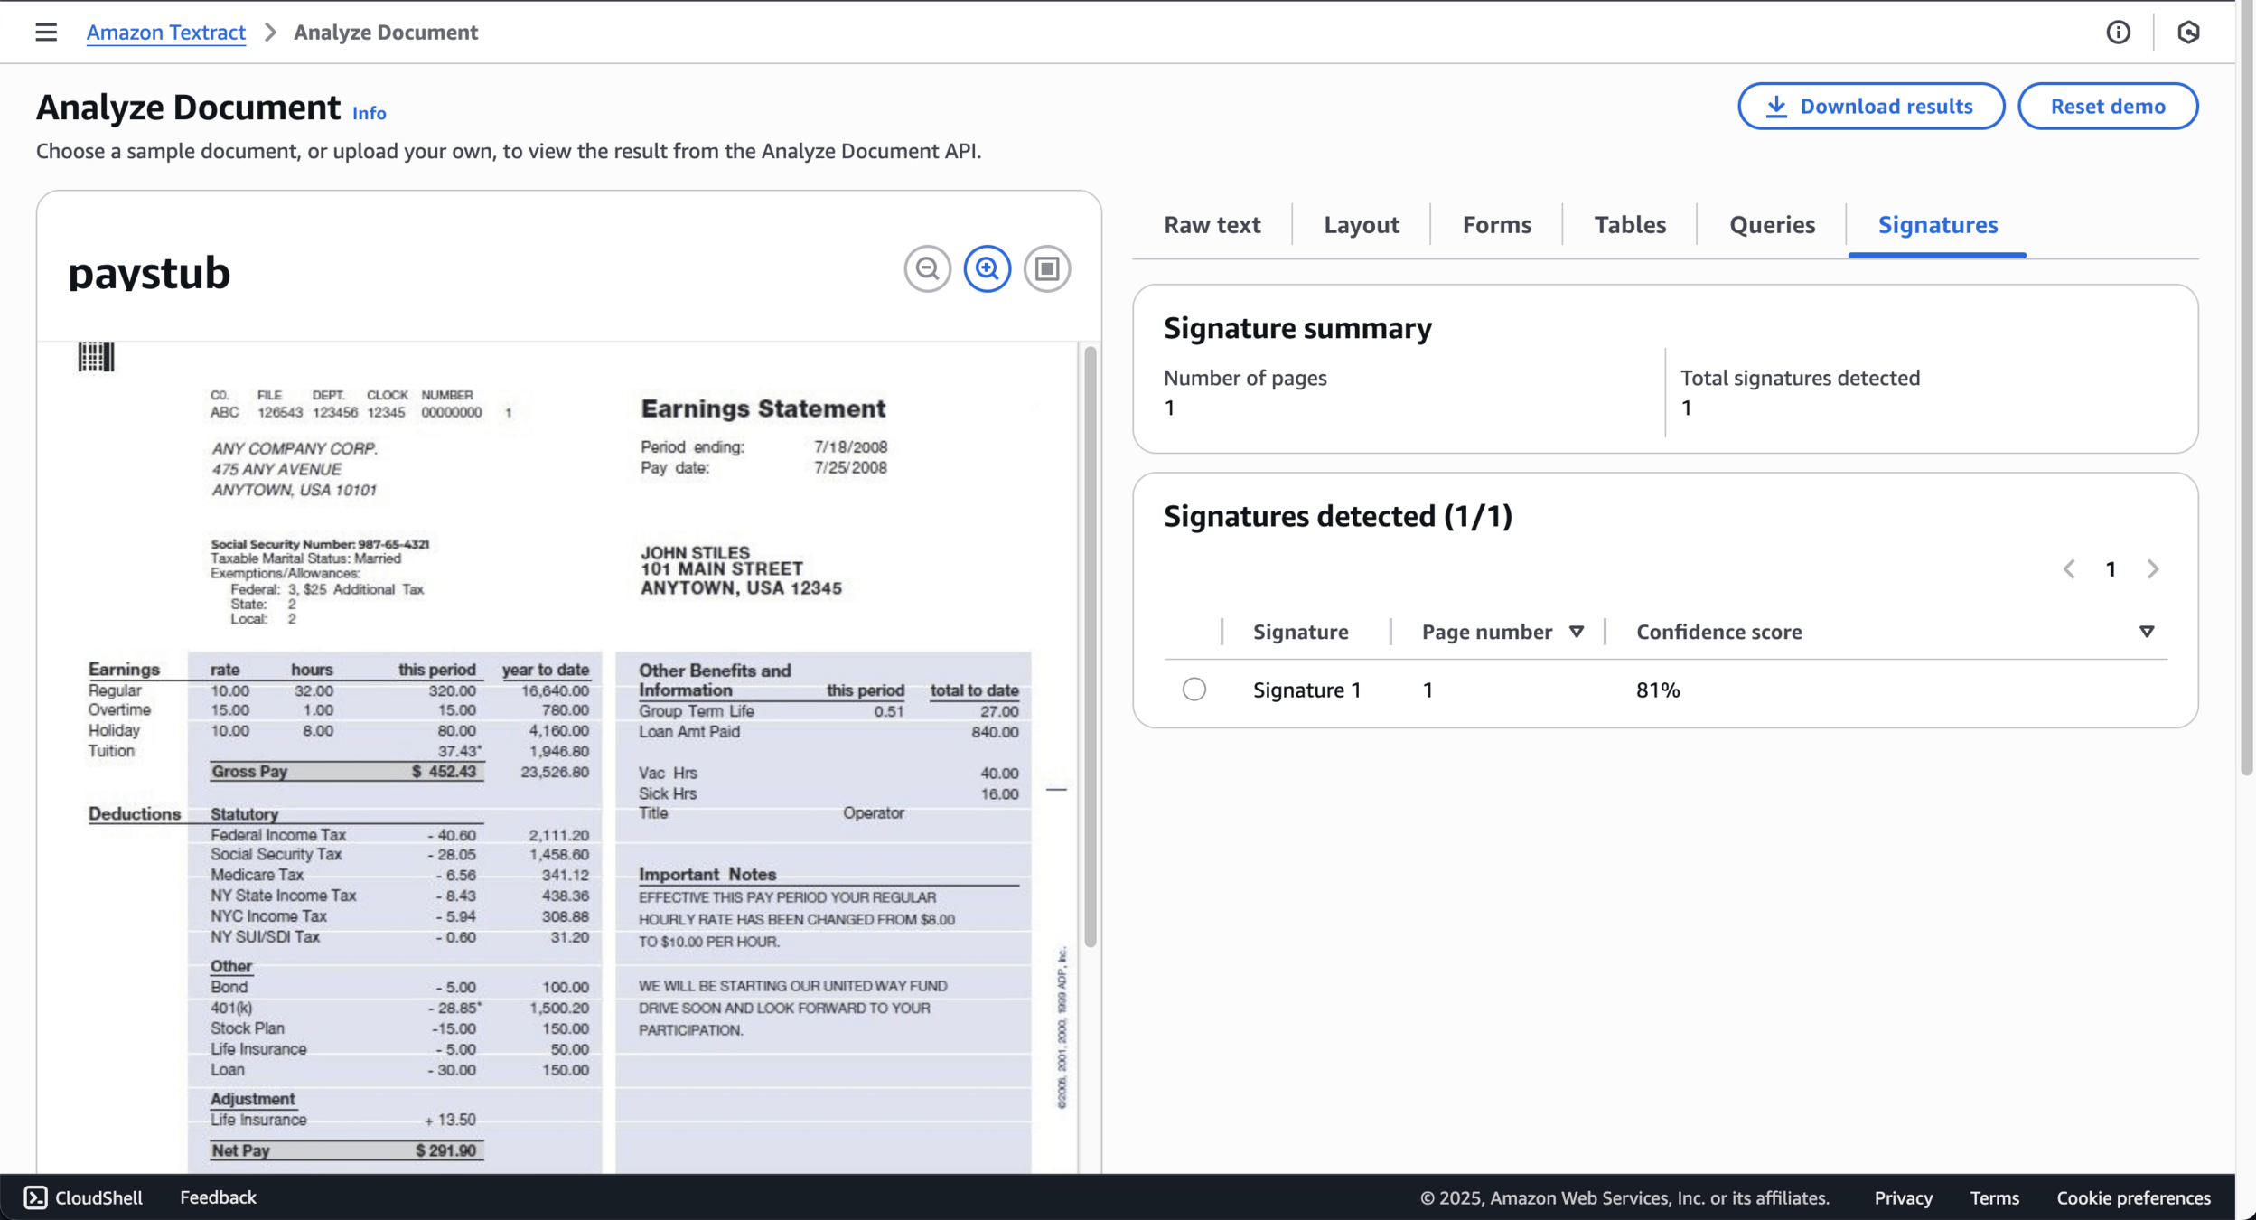The height and width of the screenshot is (1220, 2256).
Task: Go to previous signatures page arrow
Action: (x=2069, y=568)
